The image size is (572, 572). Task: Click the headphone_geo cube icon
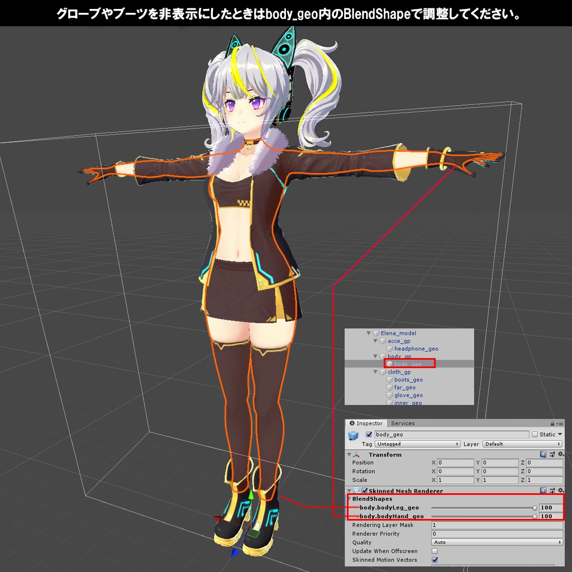(x=390, y=349)
